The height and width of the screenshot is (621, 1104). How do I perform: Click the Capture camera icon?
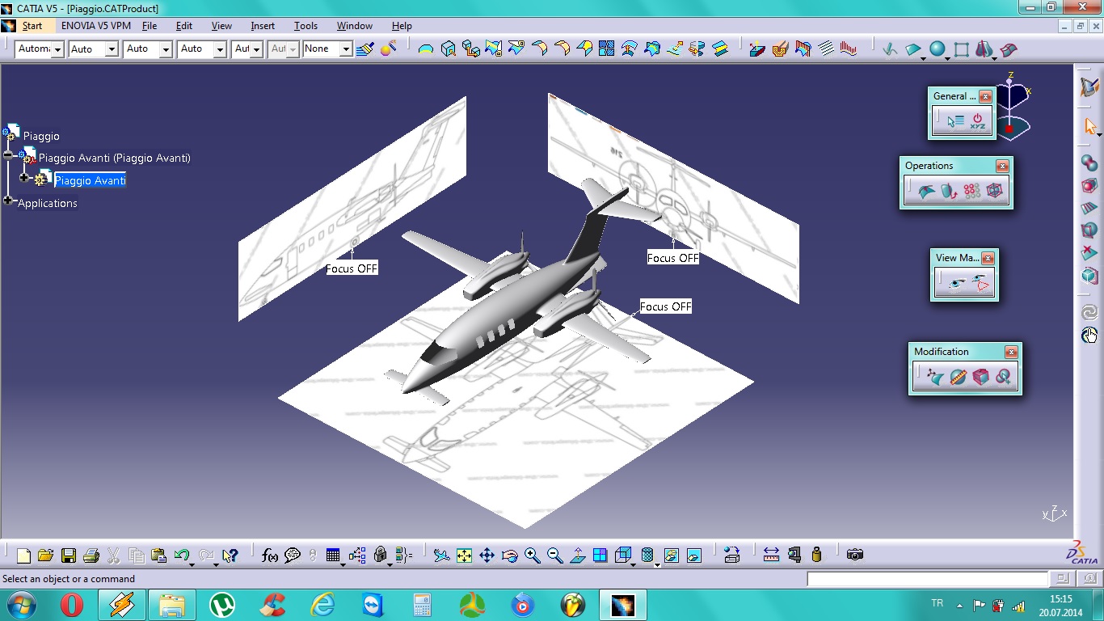(x=855, y=555)
